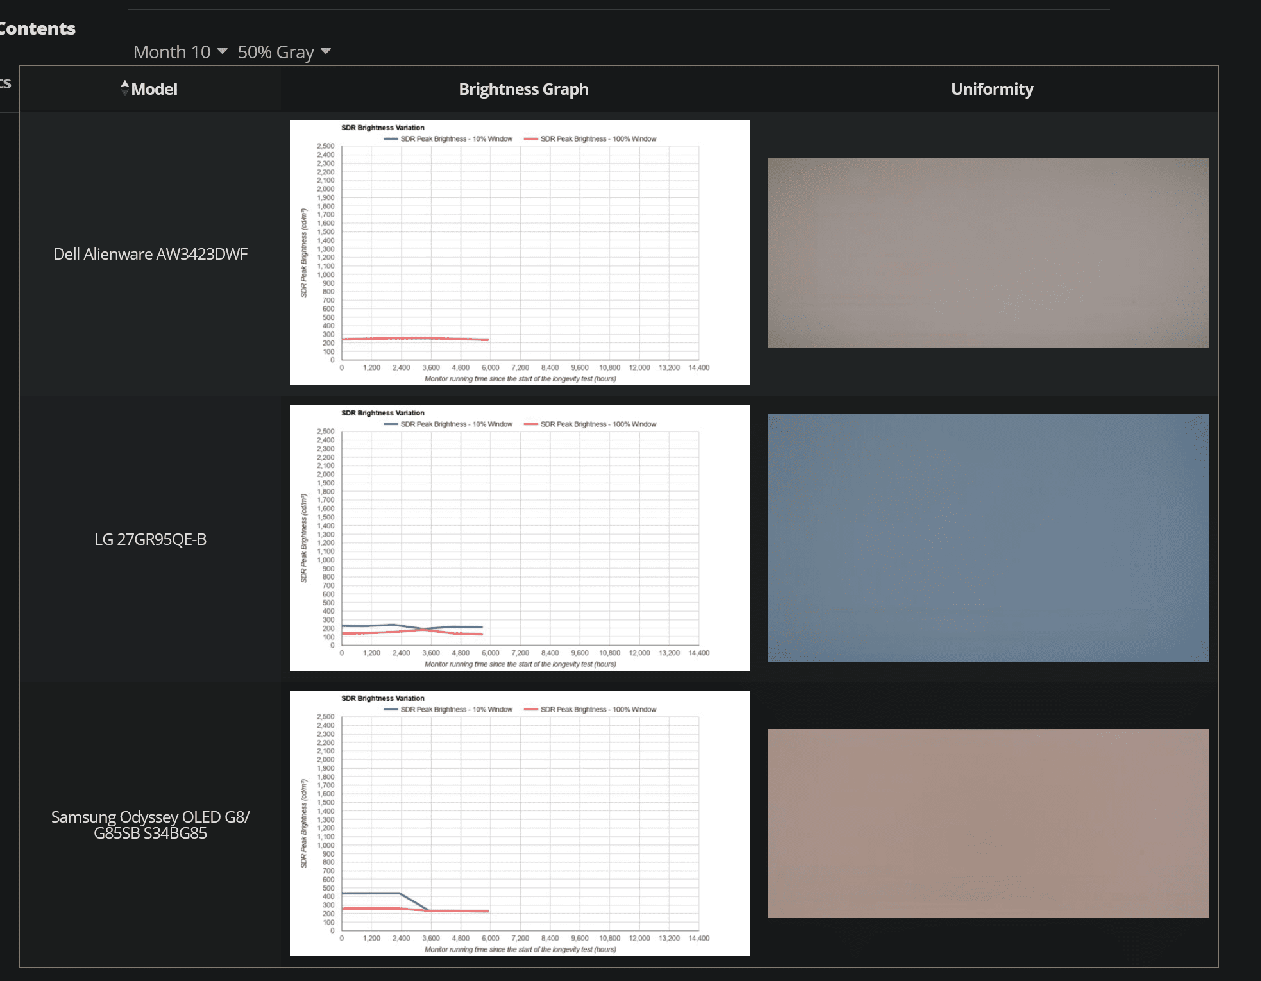Click SDR Brightness Variation title in Dell graph
The image size is (1261, 981).
[x=383, y=128]
